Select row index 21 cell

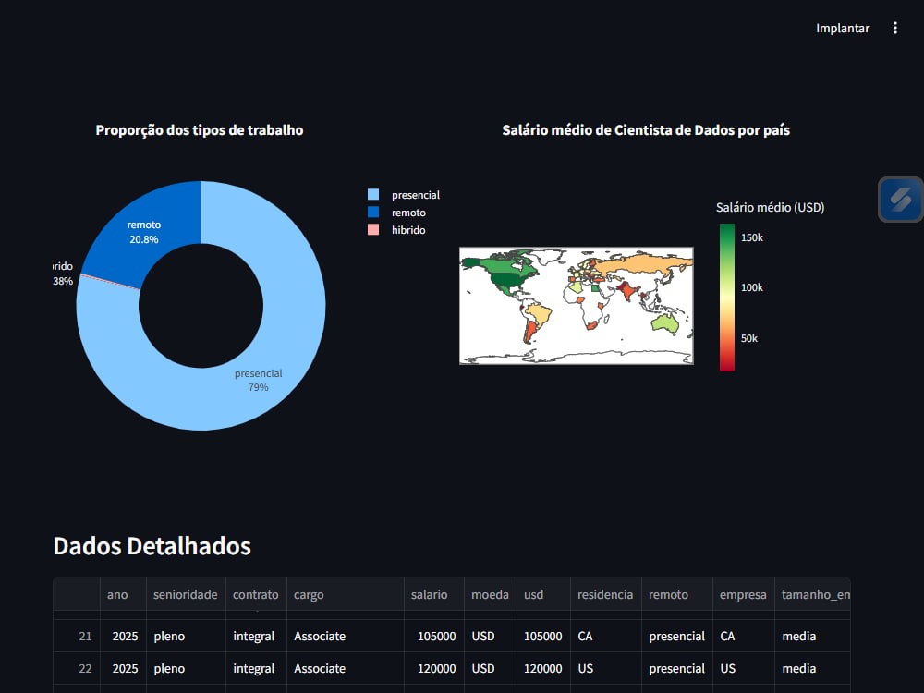tap(77, 636)
